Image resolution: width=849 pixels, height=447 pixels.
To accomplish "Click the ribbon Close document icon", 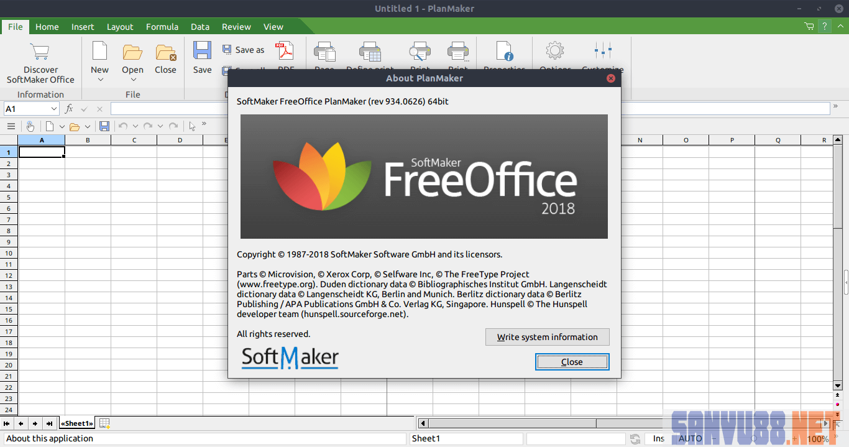I will click(166, 52).
